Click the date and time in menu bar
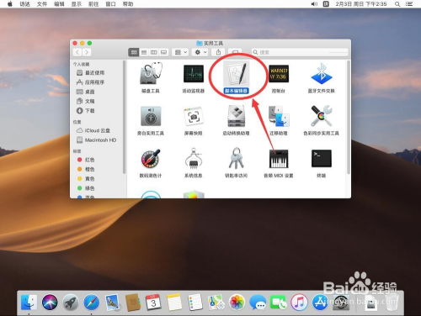 click(x=361, y=4)
